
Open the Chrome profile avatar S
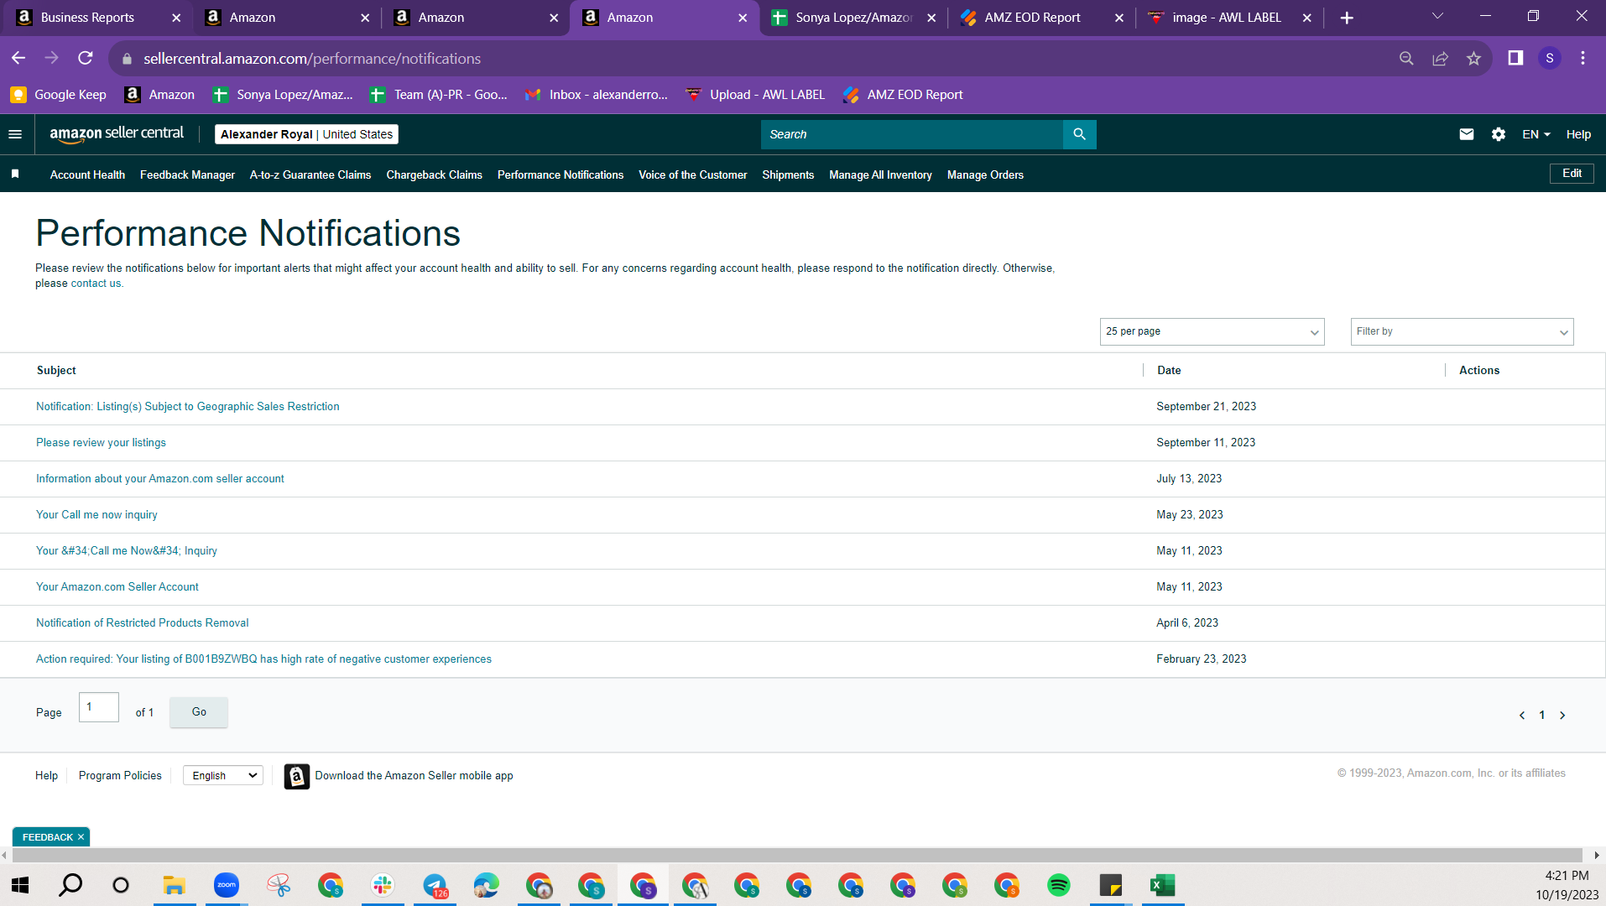coord(1549,58)
